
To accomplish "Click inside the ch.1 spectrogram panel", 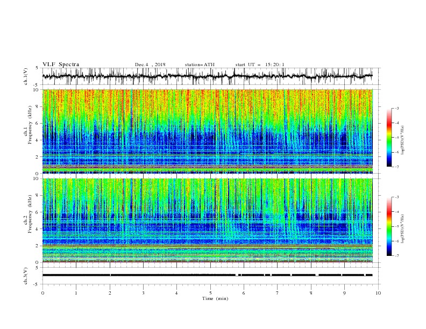I will click(x=207, y=131).
